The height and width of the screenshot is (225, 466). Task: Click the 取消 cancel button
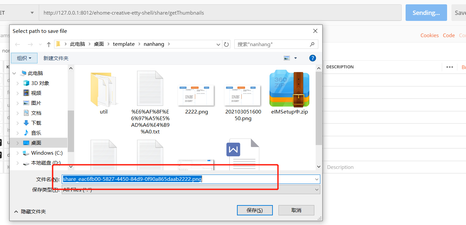click(x=296, y=210)
